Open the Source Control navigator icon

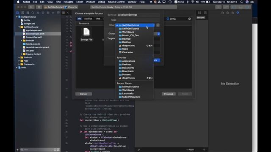point(22,13)
